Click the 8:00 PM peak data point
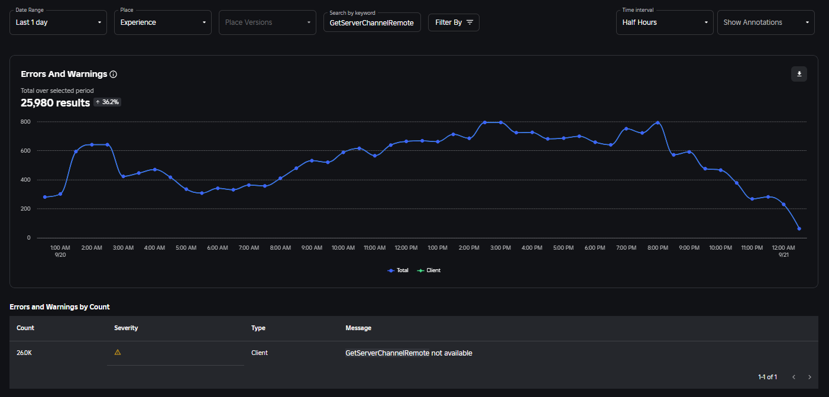This screenshot has height=397, width=829. click(658, 122)
